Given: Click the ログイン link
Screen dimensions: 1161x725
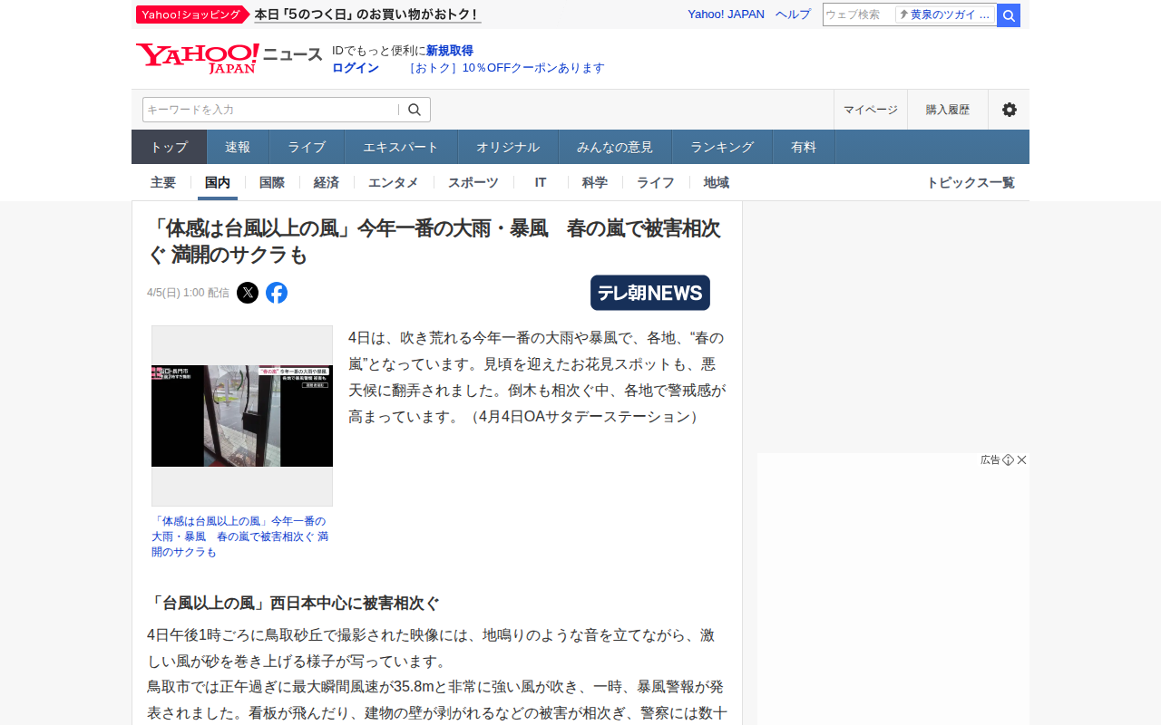Looking at the screenshot, I should [356, 68].
